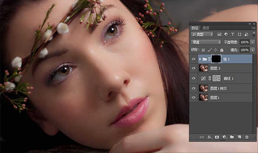The width and height of the screenshot is (258, 153).
Task: Click the black mask thumbnail of 组 1
Action: [216, 59]
